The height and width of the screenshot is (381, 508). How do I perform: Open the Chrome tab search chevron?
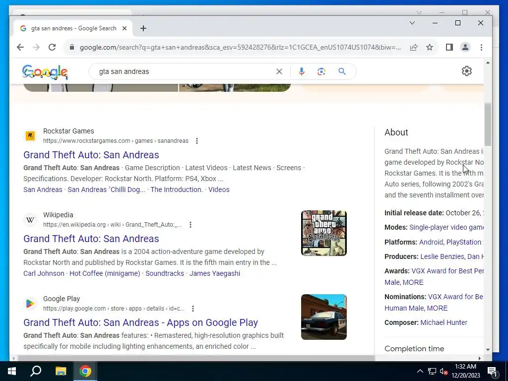coord(412,23)
